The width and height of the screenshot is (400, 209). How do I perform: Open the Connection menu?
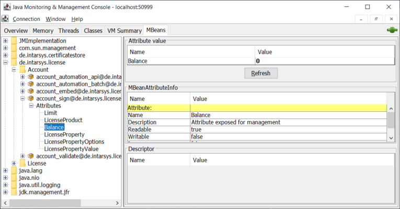(x=26, y=19)
